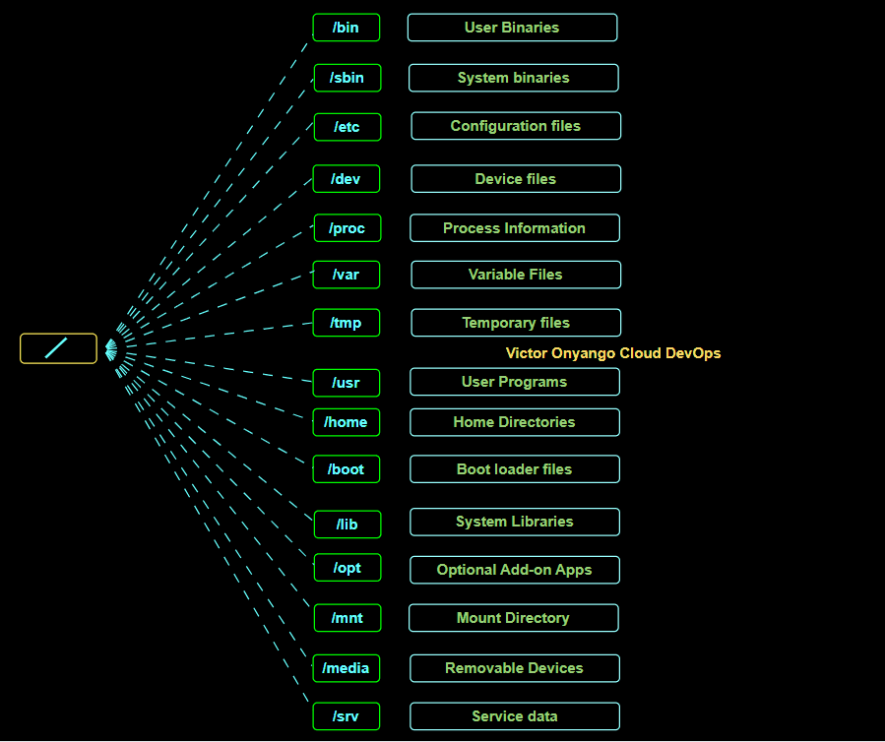Expand the /lib directory node
885x742 pixels.
[x=347, y=525]
